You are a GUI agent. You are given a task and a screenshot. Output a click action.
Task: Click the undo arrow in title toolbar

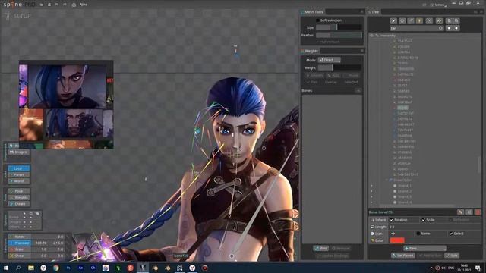tap(57, 5)
